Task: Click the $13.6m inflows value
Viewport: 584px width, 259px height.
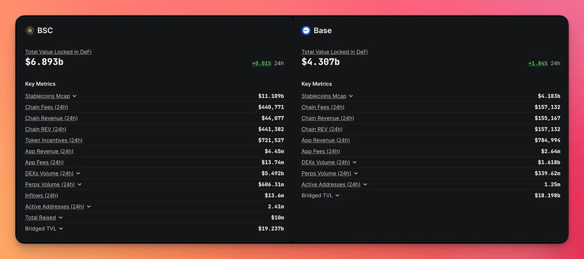Action: [274, 195]
